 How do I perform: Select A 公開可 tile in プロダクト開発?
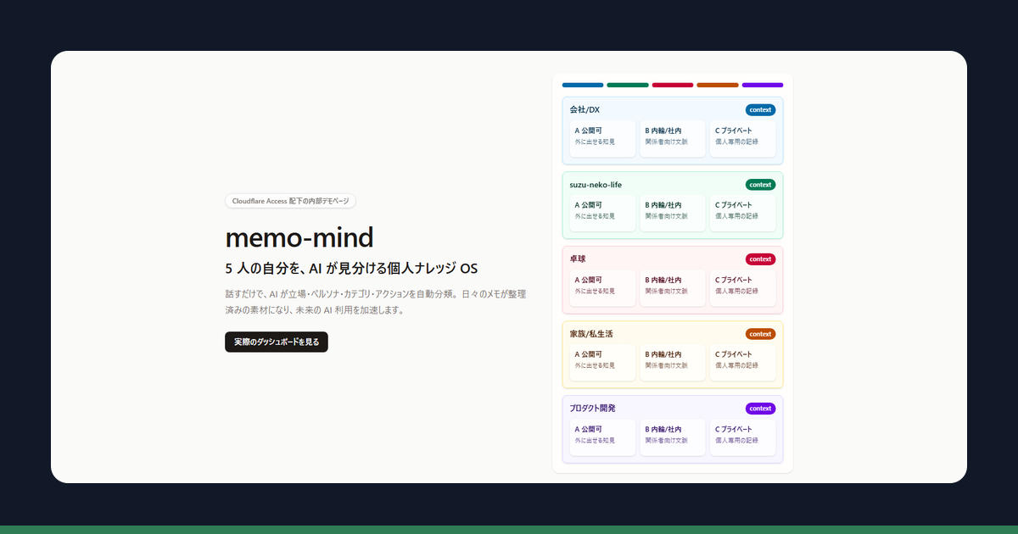pyautogui.click(x=602, y=437)
